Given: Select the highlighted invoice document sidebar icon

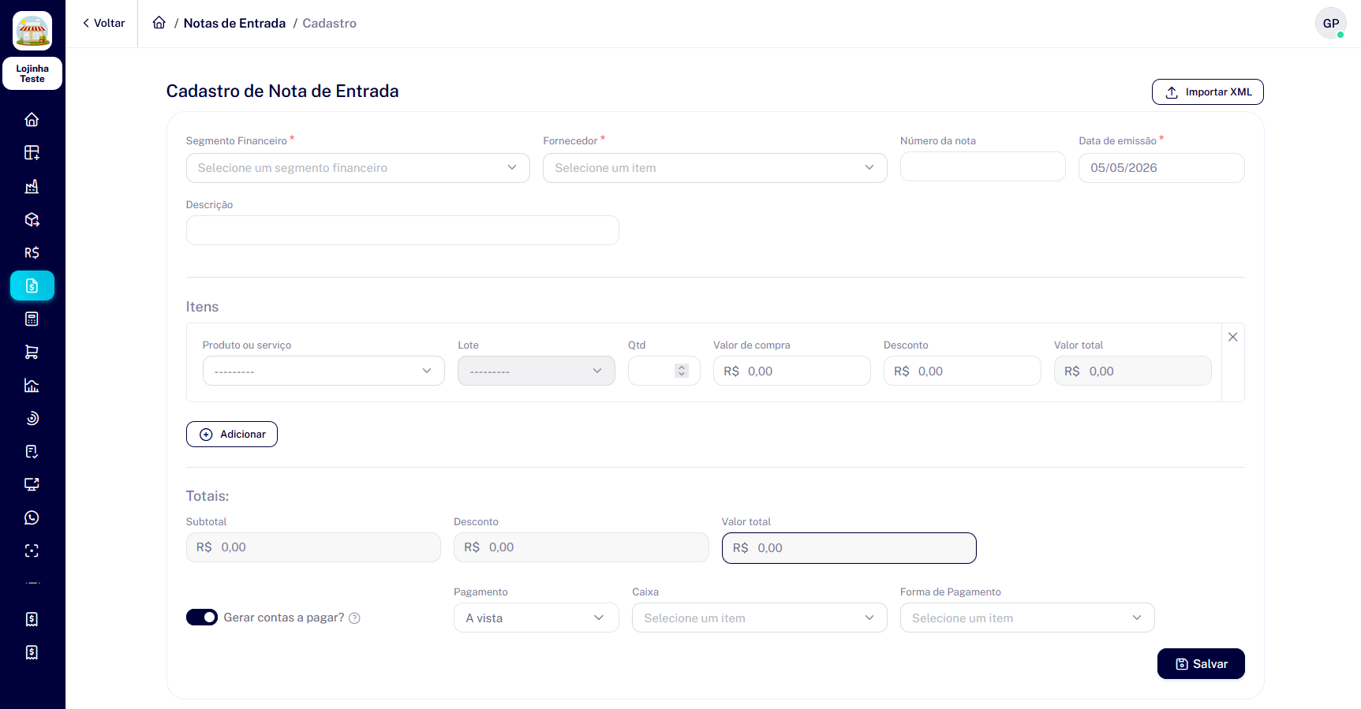Looking at the screenshot, I should pyautogui.click(x=32, y=285).
